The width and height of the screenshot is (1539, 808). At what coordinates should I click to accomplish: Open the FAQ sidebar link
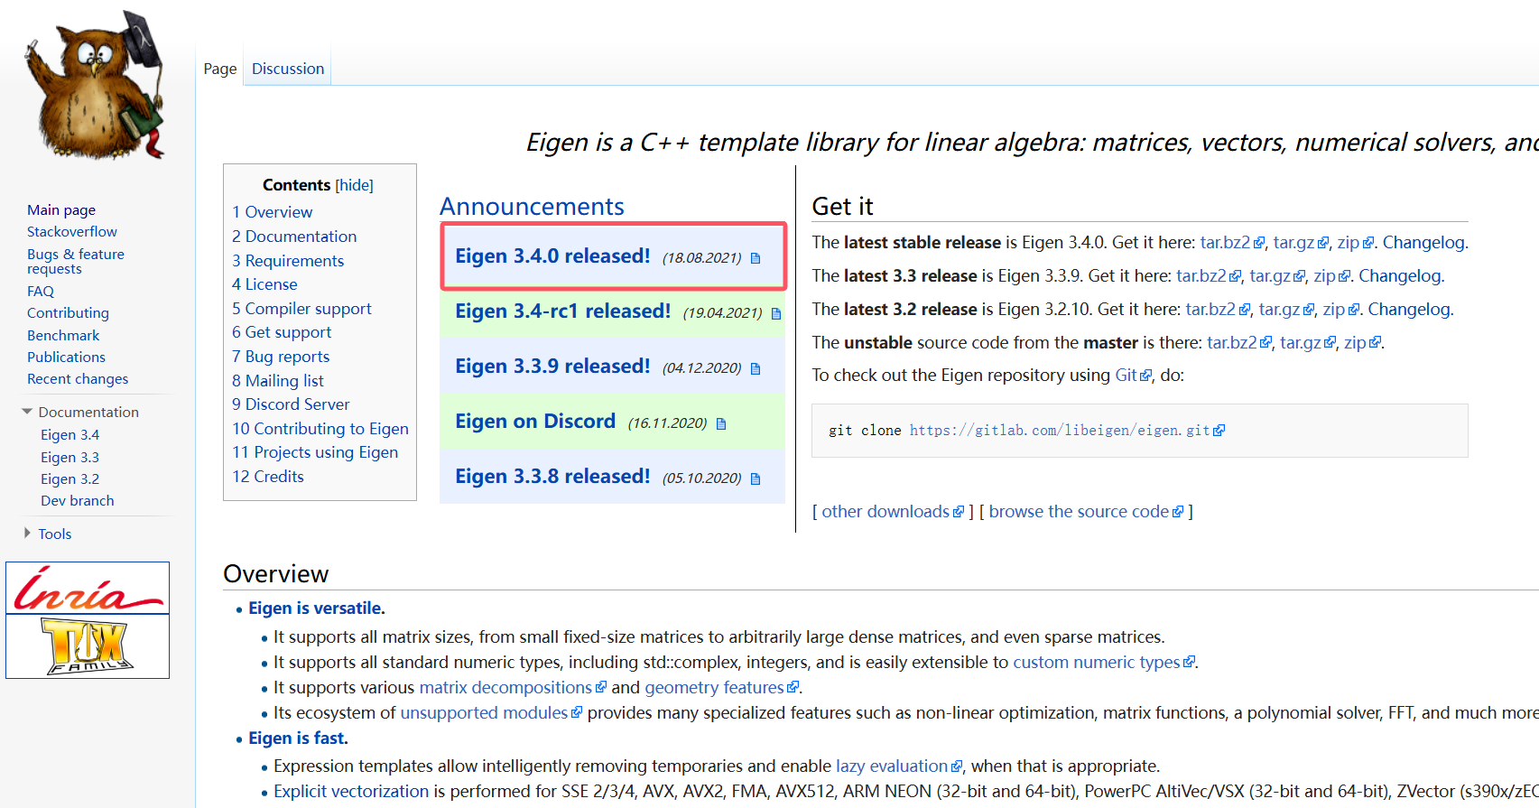41,291
